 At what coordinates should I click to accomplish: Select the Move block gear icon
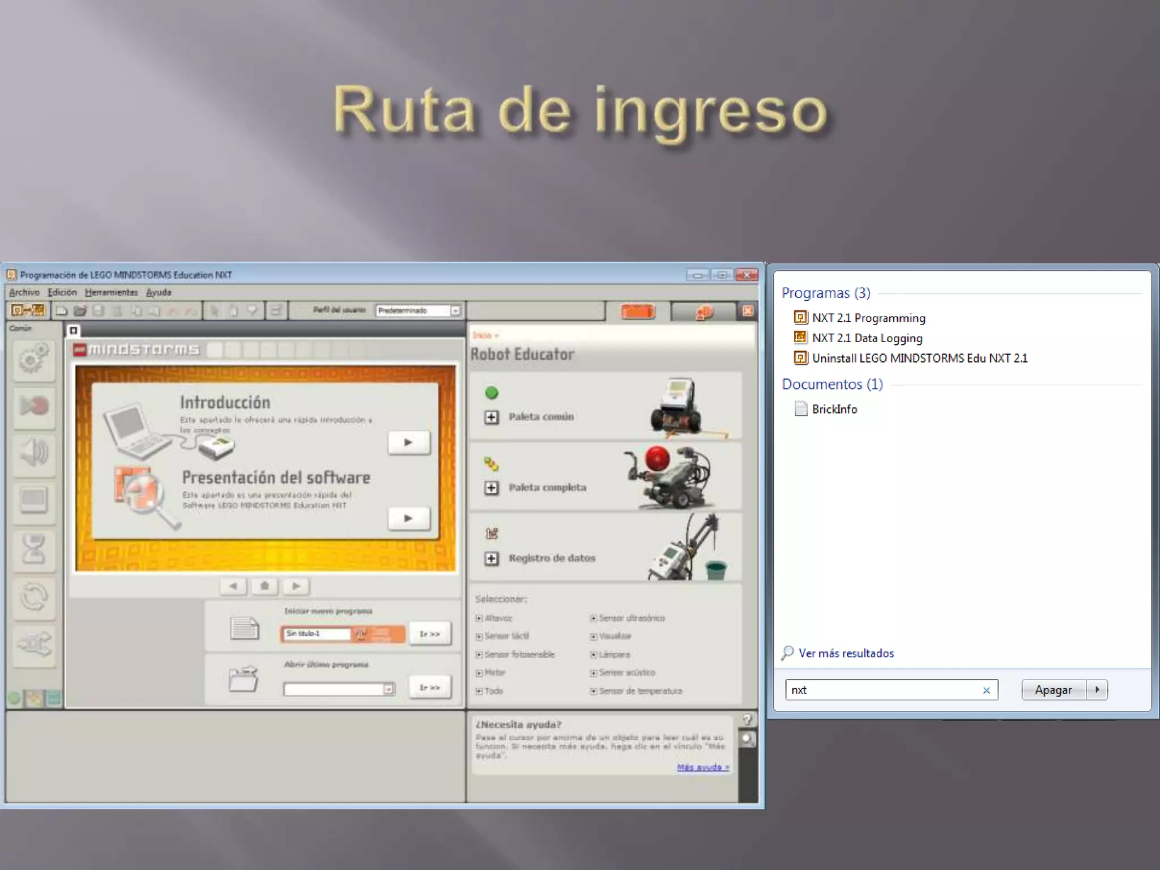[33, 358]
